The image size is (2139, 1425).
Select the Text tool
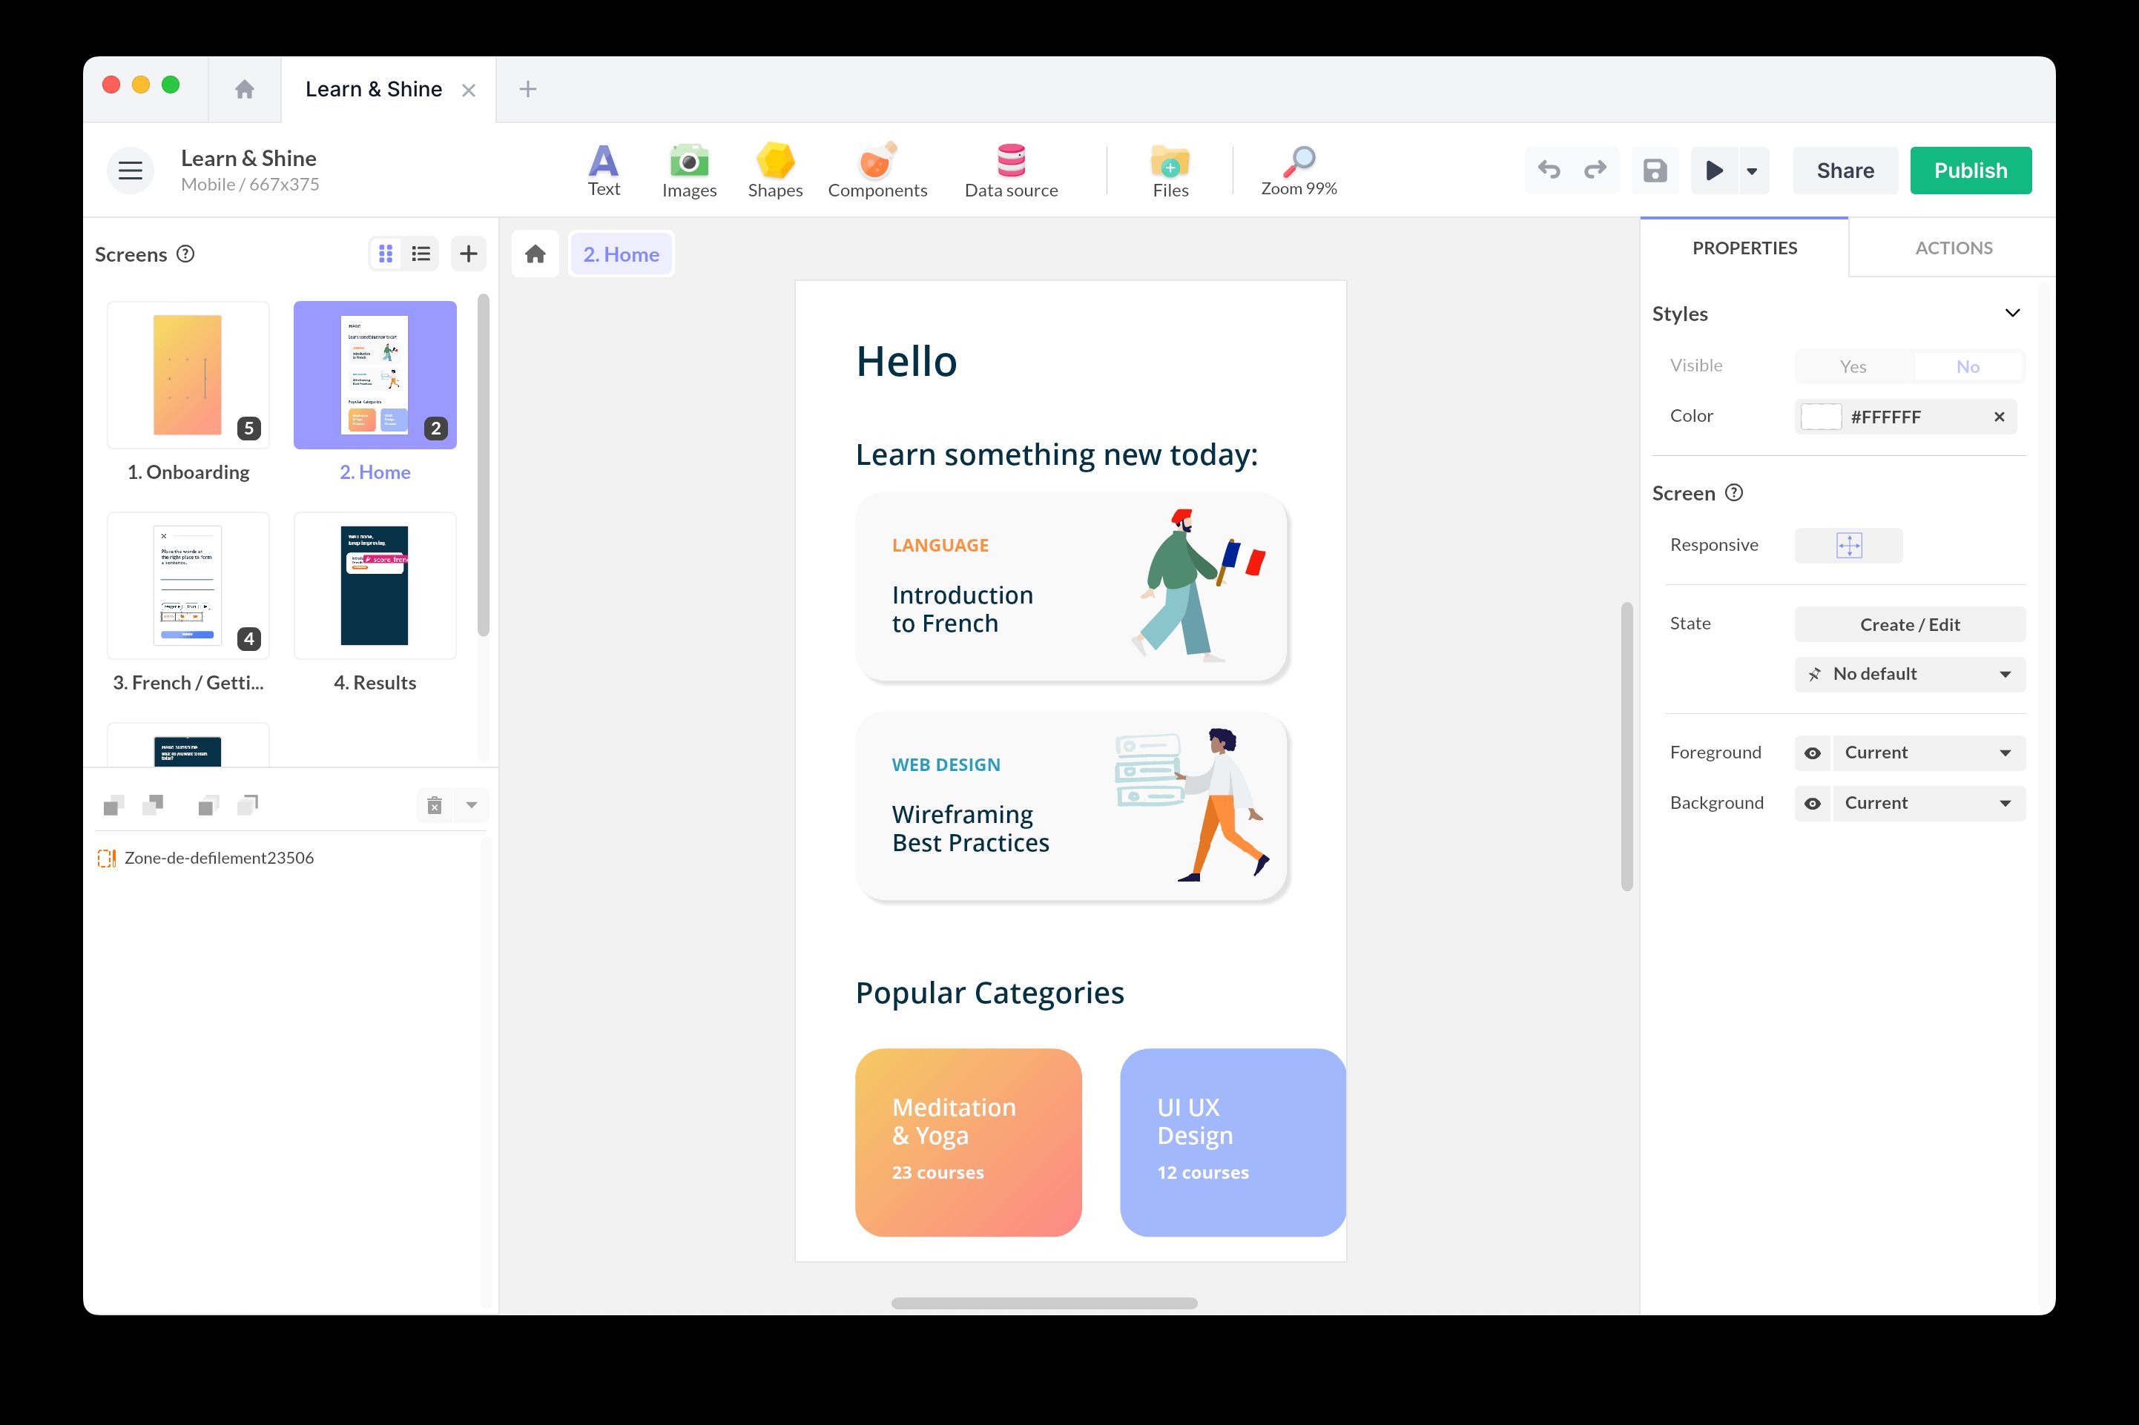point(603,170)
